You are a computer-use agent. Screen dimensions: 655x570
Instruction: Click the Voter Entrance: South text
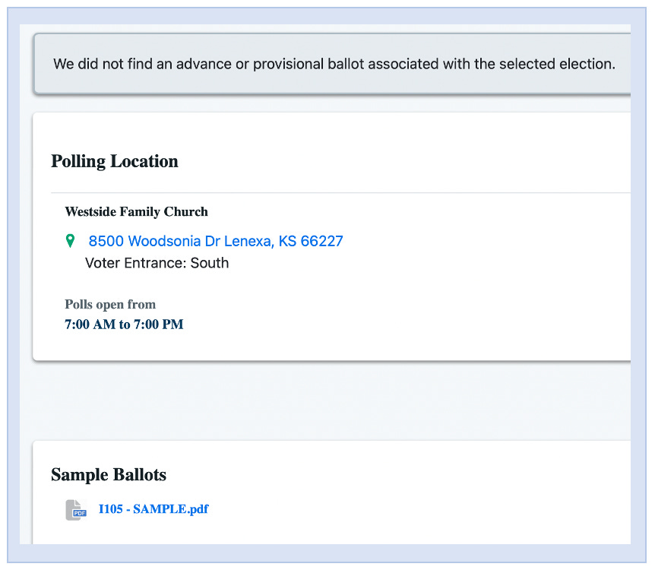coord(157,263)
